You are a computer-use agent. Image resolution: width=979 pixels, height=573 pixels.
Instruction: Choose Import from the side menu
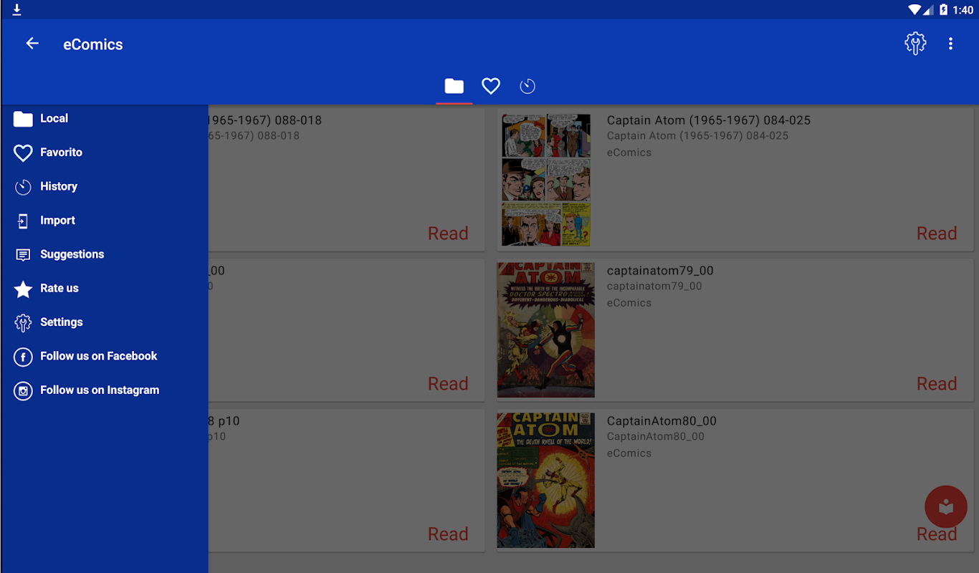(104, 221)
